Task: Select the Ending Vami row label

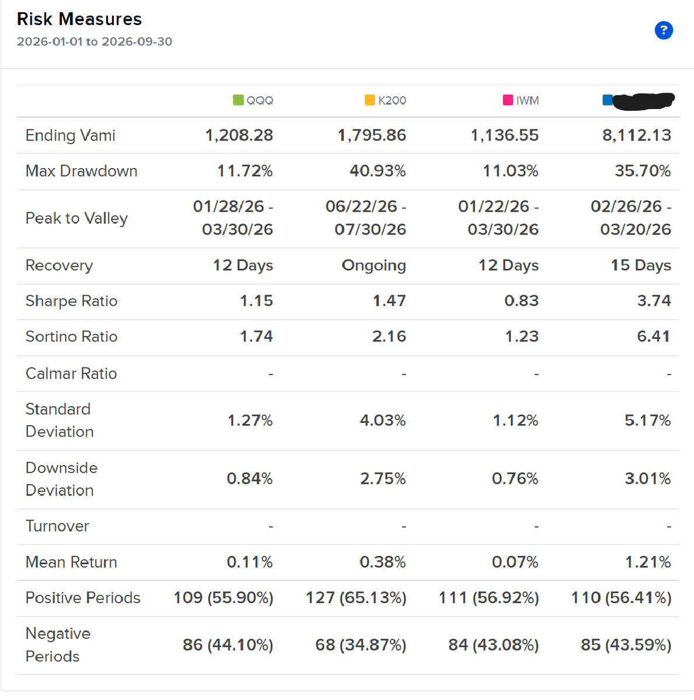Action: point(71,135)
